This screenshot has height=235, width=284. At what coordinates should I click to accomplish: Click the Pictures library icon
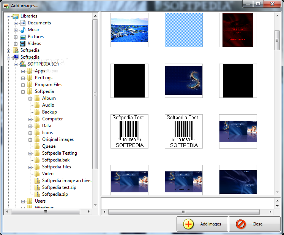[23, 37]
